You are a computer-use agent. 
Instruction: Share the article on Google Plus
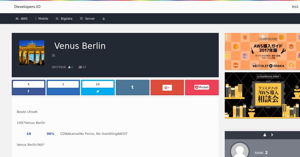pos(167,87)
